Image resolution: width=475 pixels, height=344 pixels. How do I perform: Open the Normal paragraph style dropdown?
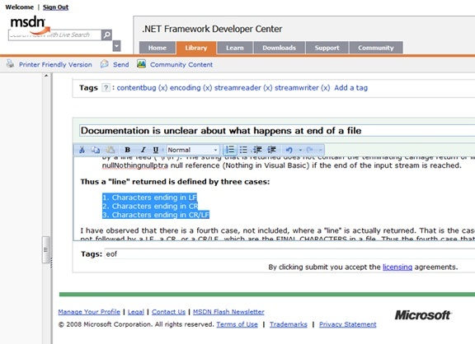pos(193,150)
